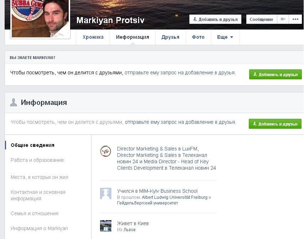The height and width of the screenshot is (239, 304).
Task: Click the person silhouette icon beside Информация
Action: coord(14,102)
